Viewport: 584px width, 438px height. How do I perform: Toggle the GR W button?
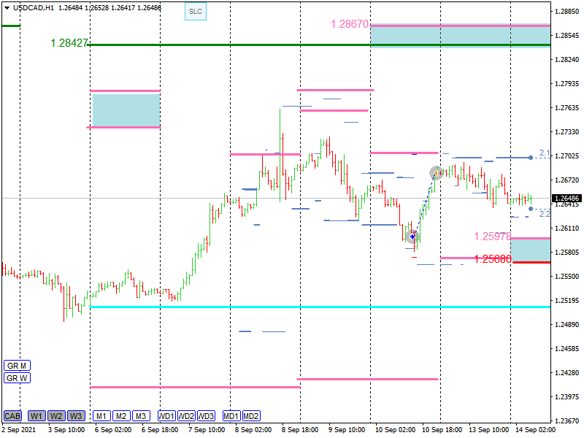click(16, 378)
